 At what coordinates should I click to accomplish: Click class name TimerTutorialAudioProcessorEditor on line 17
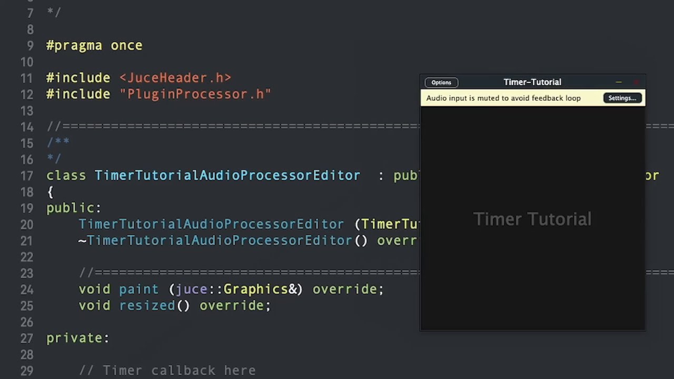227,176
